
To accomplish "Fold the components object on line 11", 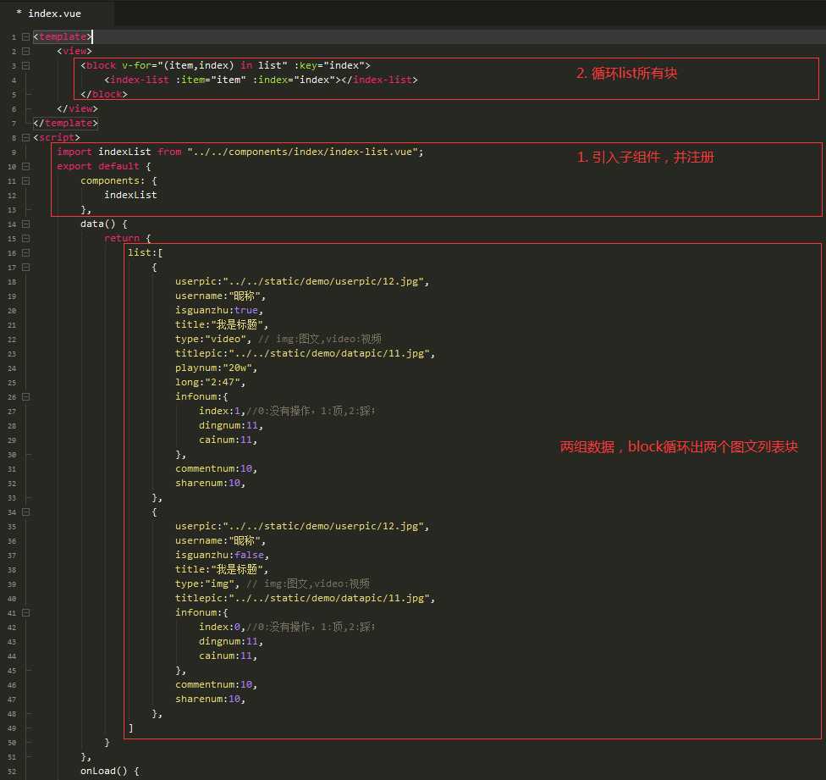I will pyautogui.click(x=25, y=180).
